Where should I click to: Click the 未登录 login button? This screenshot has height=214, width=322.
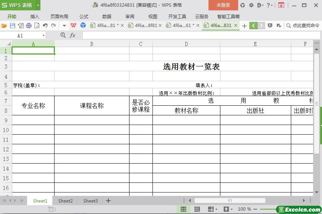click(x=223, y=5)
